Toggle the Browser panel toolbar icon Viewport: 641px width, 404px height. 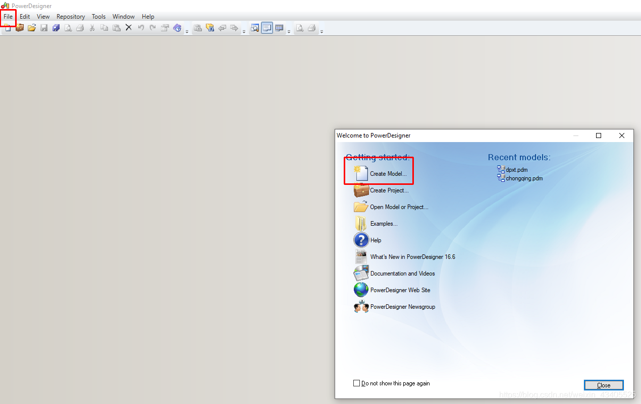click(255, 28)
